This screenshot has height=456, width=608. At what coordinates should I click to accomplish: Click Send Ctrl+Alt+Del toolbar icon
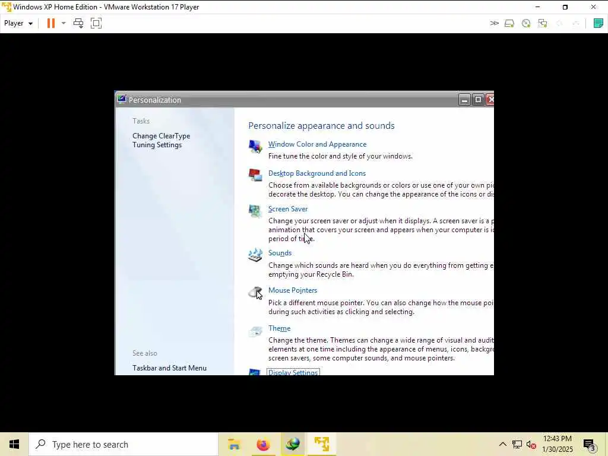pos(78,23)
